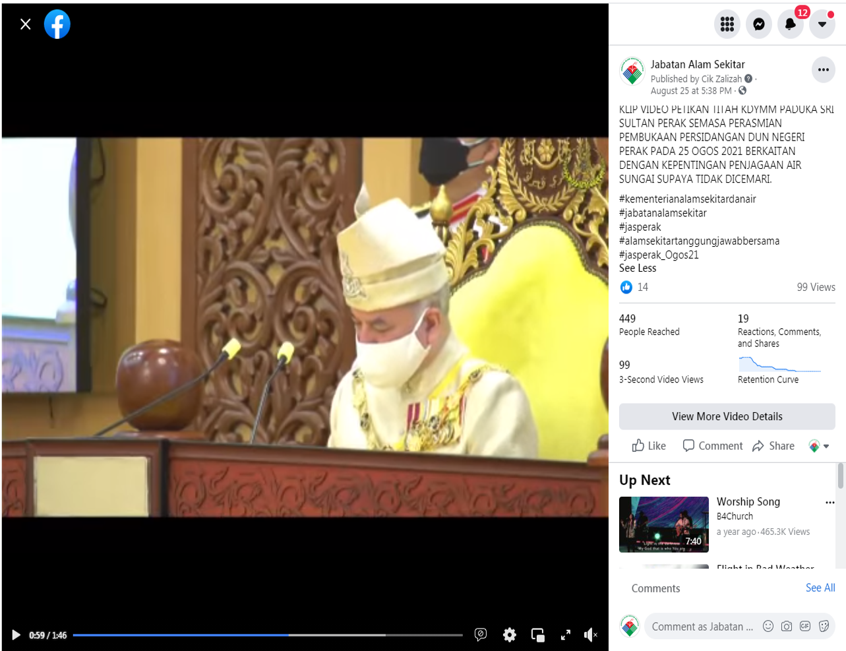Open Jabatan Alam Sekitar page avatar
846x651 pixels.
[632, 71]
